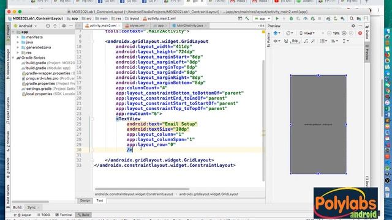Screen dimensions: 392x220
Task: Hide the Preview panel with minus icon
Action: point(360,26)
